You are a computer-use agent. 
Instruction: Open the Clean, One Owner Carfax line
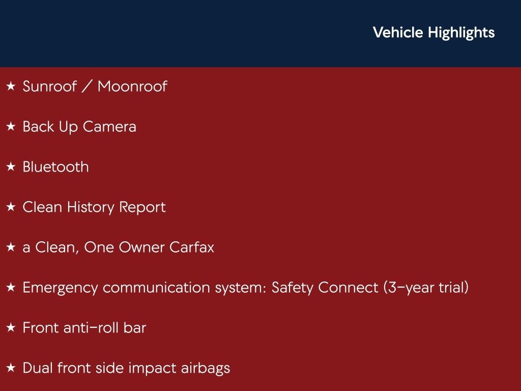pos(119,247)
